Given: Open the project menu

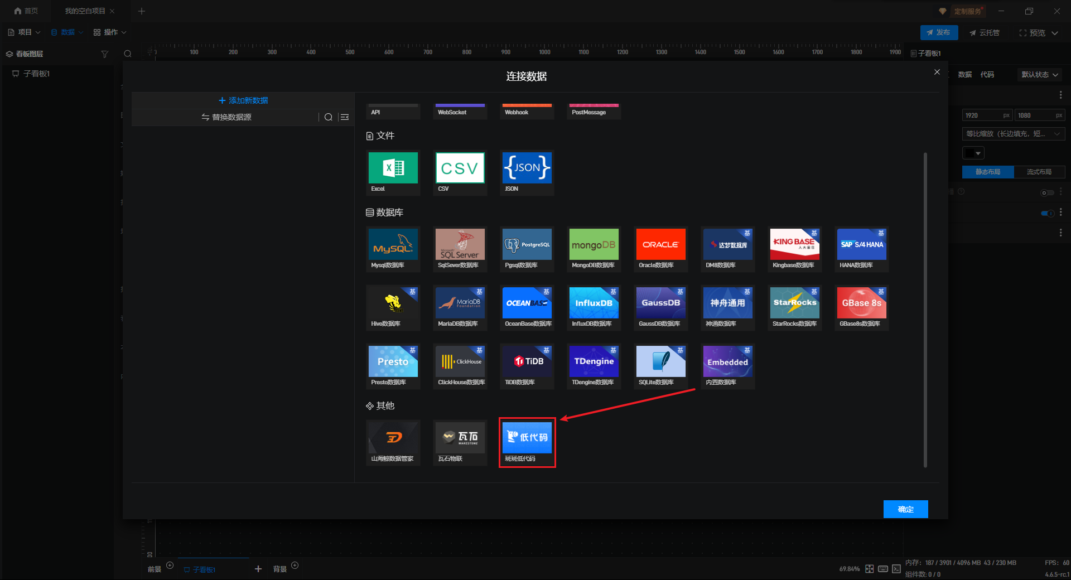Looking at the screenshot, I should tap(24, 32).
